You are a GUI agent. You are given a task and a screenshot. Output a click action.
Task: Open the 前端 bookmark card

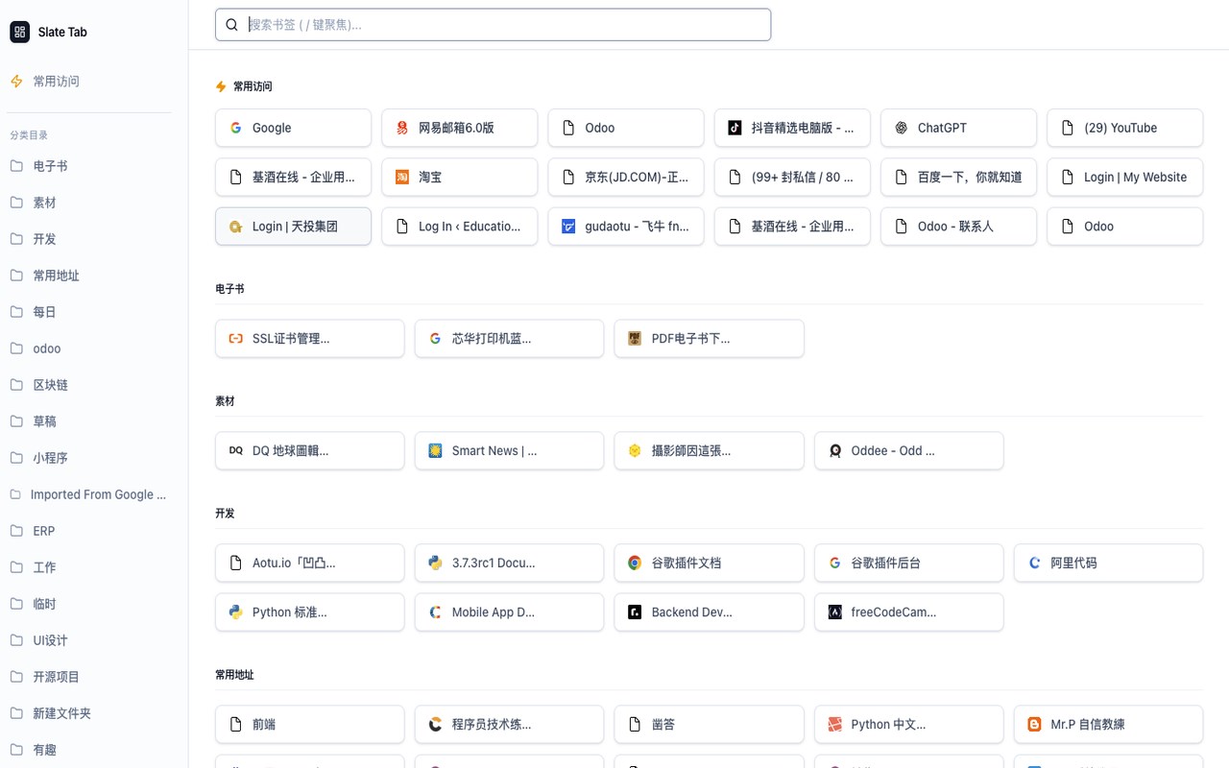[x=309, y=725]
